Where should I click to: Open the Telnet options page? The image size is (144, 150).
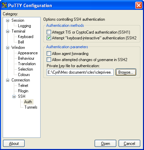23,86
